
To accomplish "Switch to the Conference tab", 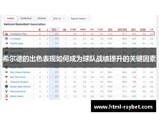I will click(26, 18).
